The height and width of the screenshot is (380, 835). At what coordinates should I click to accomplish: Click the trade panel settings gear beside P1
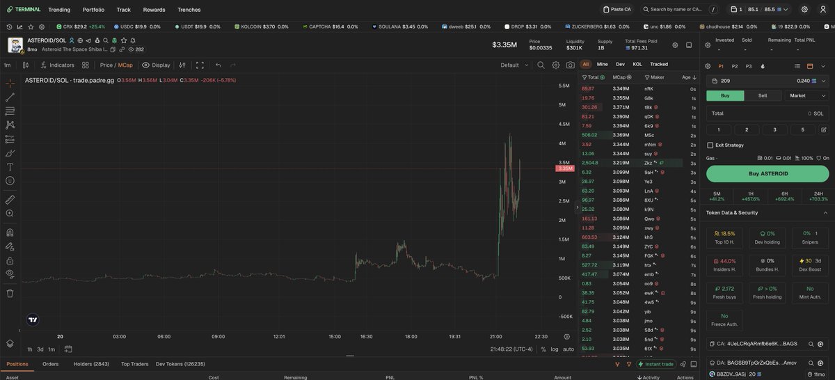pos(708,66)
